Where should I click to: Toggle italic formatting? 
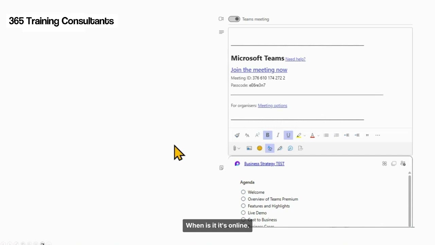(278, 135)
